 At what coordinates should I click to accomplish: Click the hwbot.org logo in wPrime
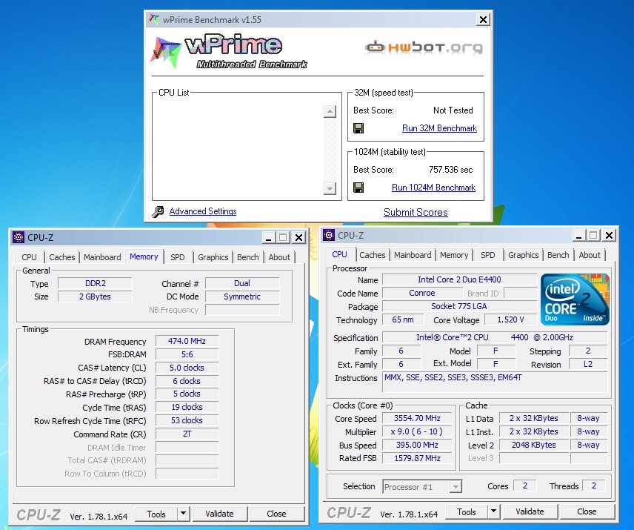click(x=424, y=47)
